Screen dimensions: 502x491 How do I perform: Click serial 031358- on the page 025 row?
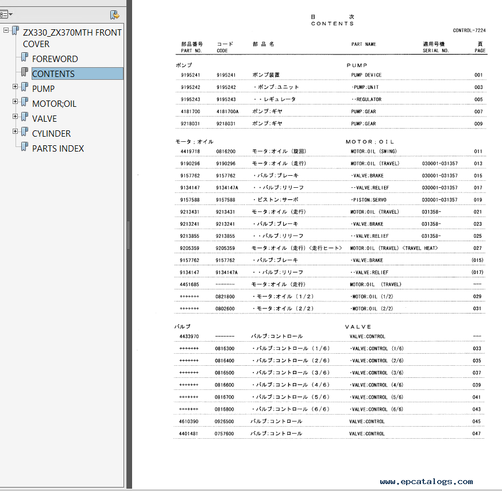coord(431,236)
